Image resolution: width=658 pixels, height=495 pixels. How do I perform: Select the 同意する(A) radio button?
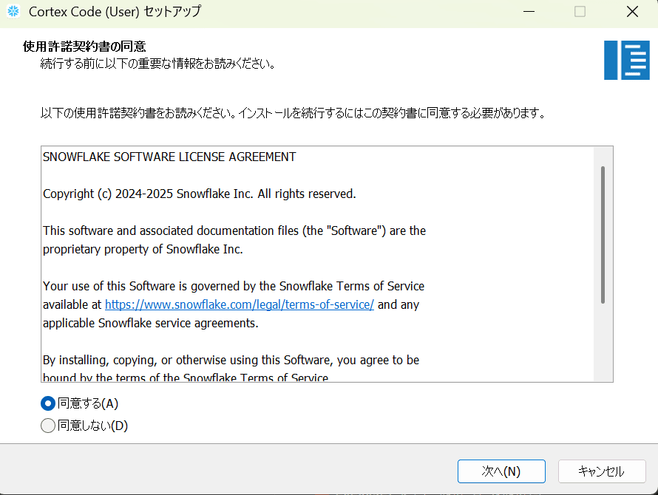coord(48,403)
